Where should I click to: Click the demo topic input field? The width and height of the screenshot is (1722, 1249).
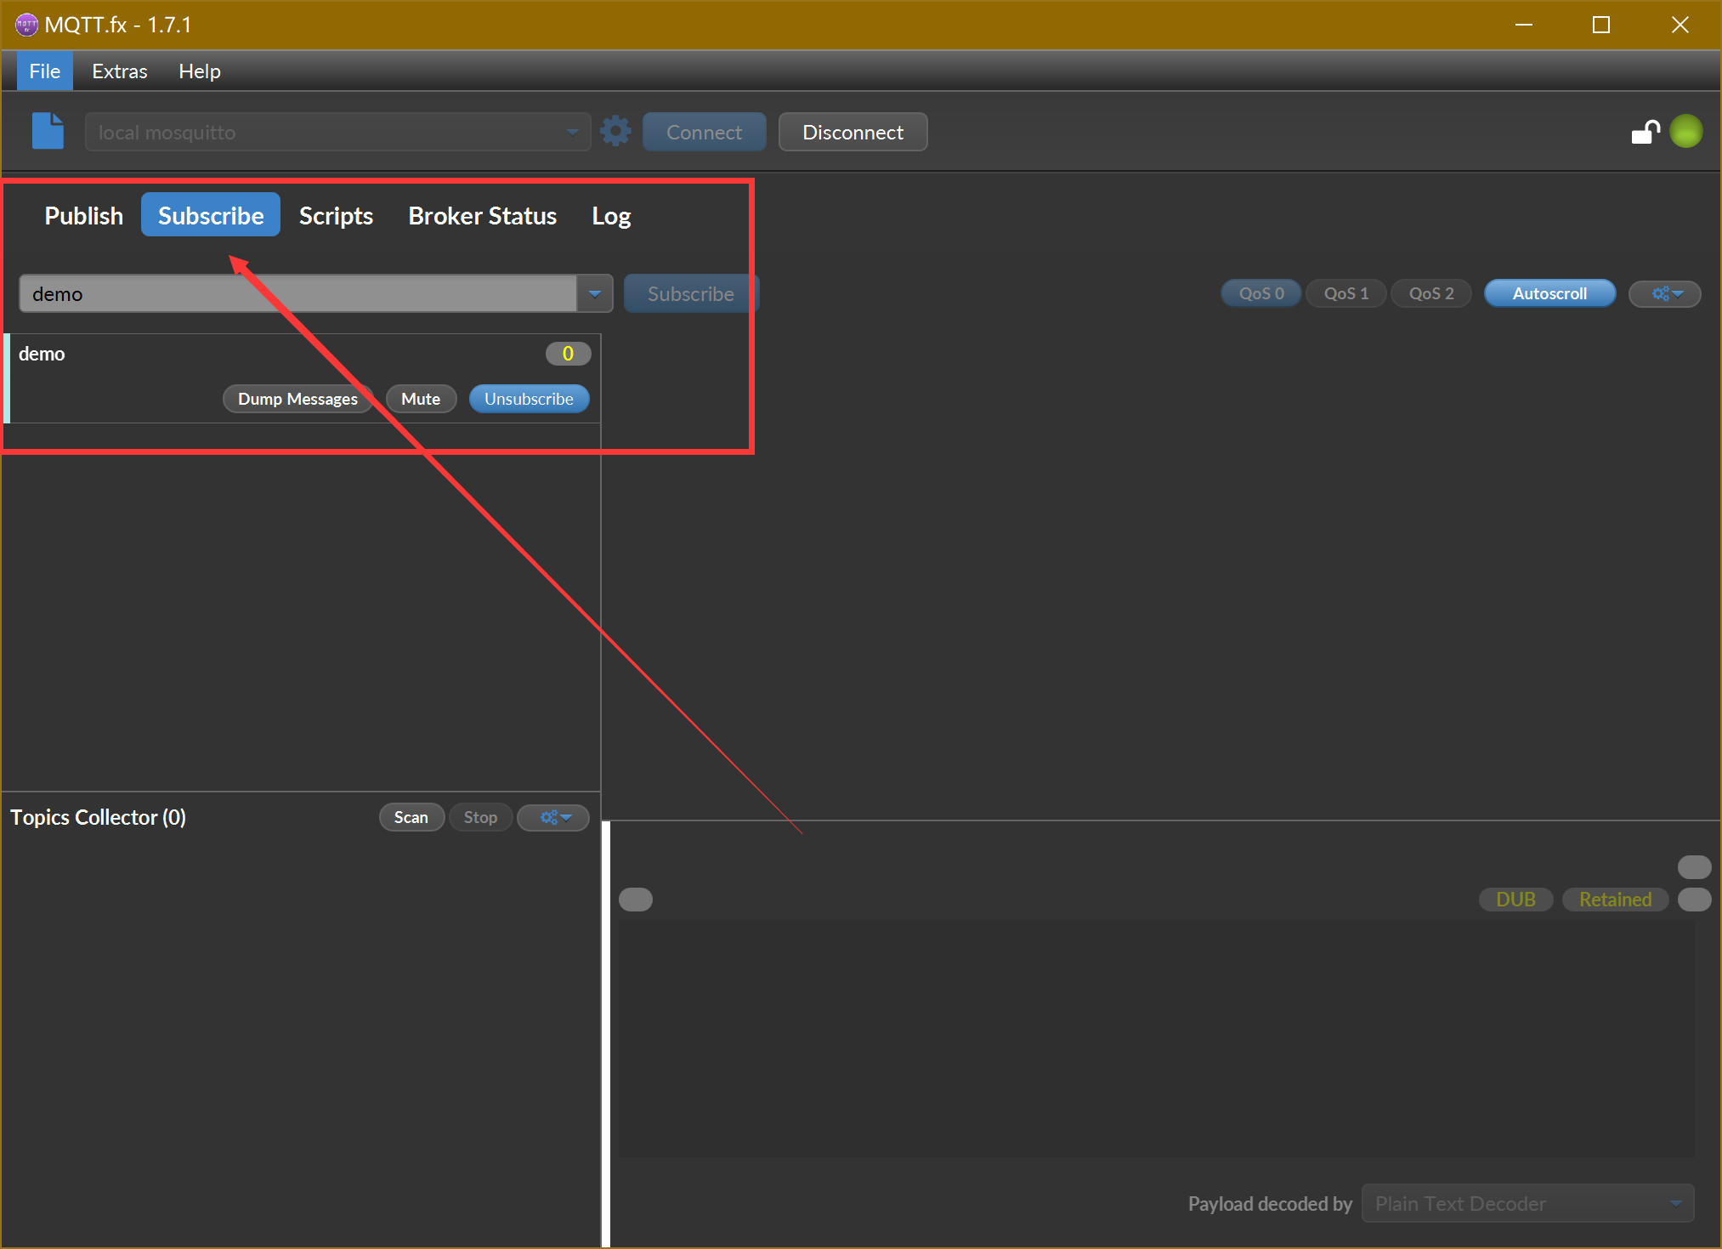coord(298,293)
